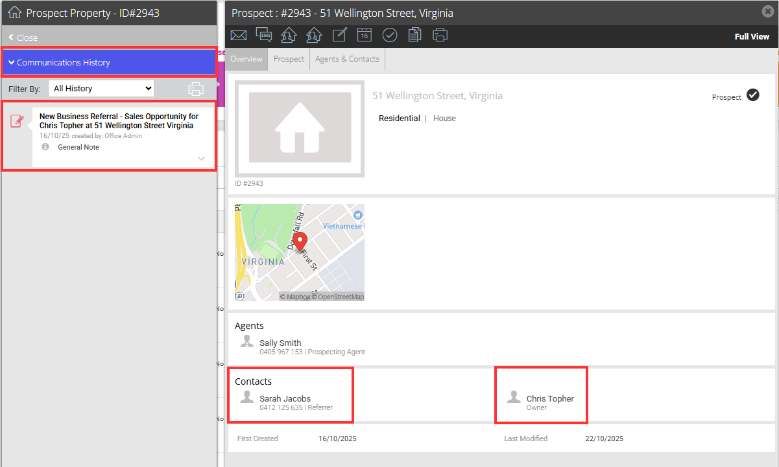The width and height of the screenshot is (779, 467).
Task: Click the map thumbnail of Virginia
Action: pyautogui.click(x=300, y=253)
